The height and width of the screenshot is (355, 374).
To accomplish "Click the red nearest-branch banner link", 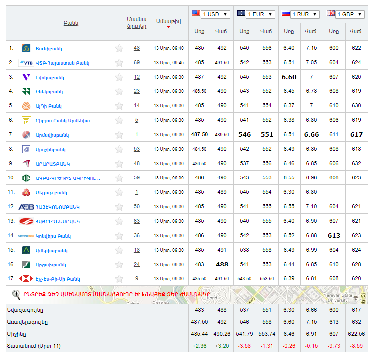I will coord(116,295).
